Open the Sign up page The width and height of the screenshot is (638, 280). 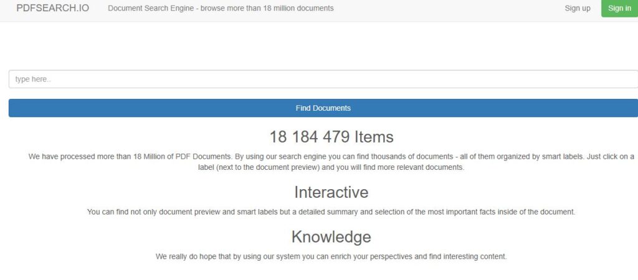point(577,8)
